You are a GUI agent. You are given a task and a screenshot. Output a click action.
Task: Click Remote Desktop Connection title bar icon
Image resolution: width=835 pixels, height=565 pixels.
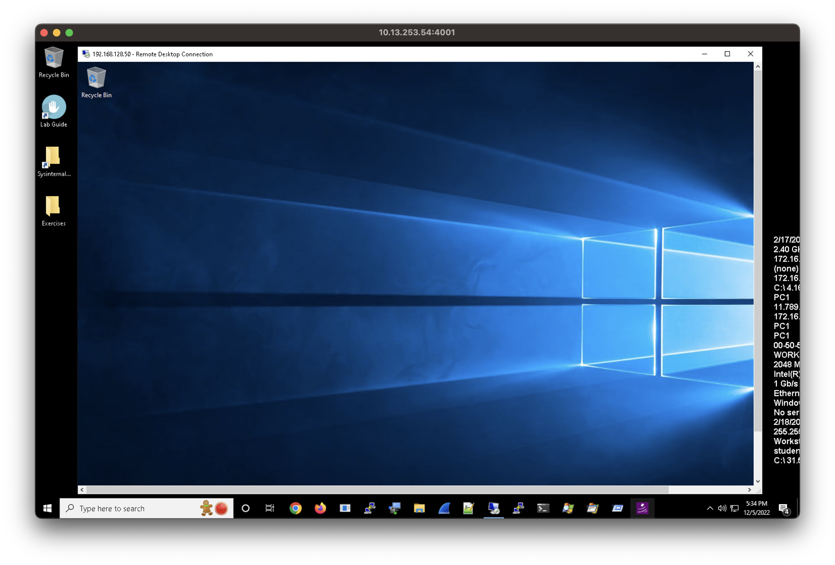coord(86,54)
